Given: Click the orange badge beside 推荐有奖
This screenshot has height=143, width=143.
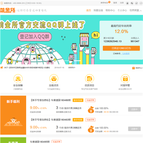Looking at the screenshot, I should tap(109, 2).
